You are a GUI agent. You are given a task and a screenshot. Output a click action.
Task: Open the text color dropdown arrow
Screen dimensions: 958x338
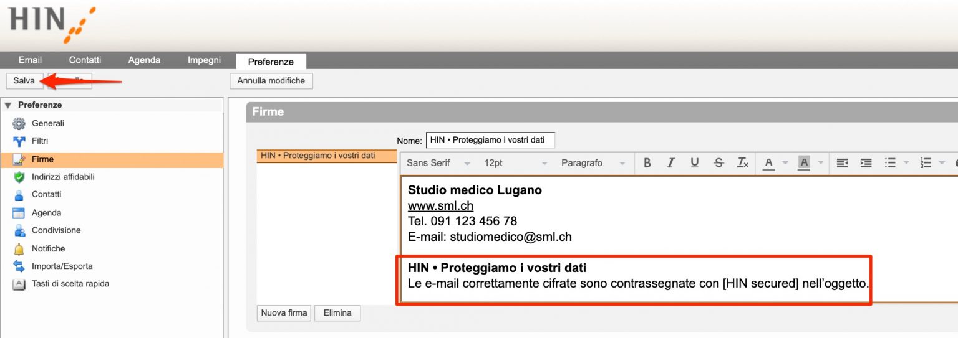coord(785,163)
